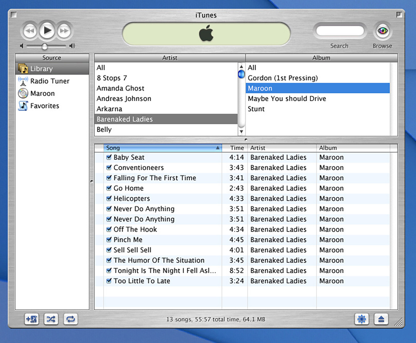Image resolution: width=416 pixels, height=343 pixels.
Task: Uncheck the Too Little To Late checkbox
Action: click(x=109, y=281)
